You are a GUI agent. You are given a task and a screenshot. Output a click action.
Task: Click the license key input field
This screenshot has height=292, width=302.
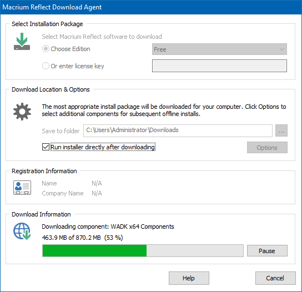pos(219,66)
